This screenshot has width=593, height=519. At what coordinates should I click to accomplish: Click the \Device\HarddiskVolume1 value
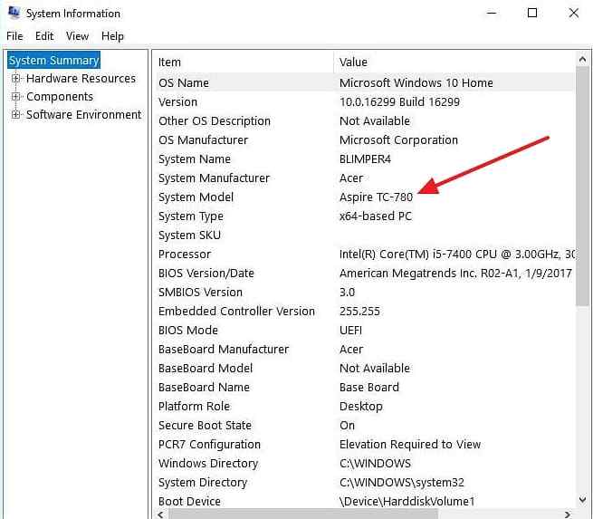pyautogui.click(x=406, y=502)
